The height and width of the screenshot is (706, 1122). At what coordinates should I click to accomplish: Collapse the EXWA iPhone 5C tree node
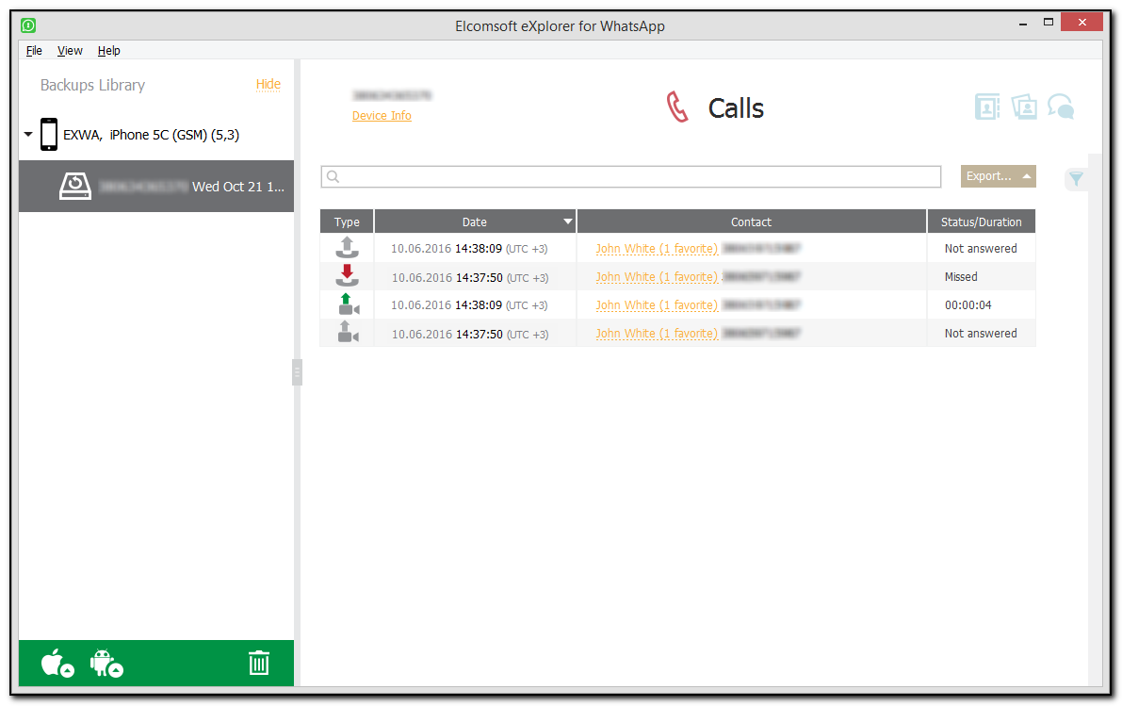[x=27, y=134]
